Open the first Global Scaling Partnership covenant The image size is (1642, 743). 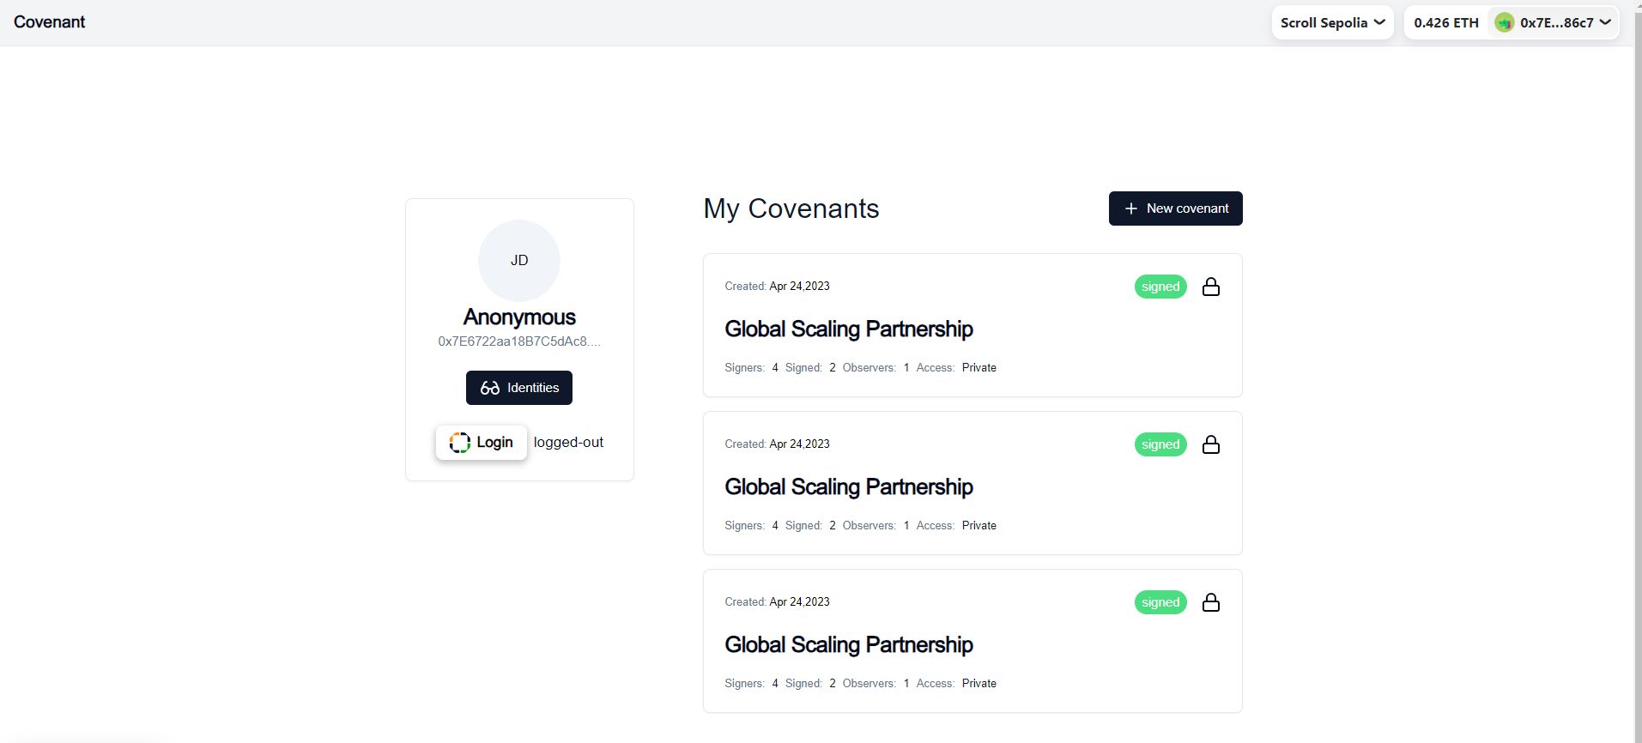pos(849,329)
